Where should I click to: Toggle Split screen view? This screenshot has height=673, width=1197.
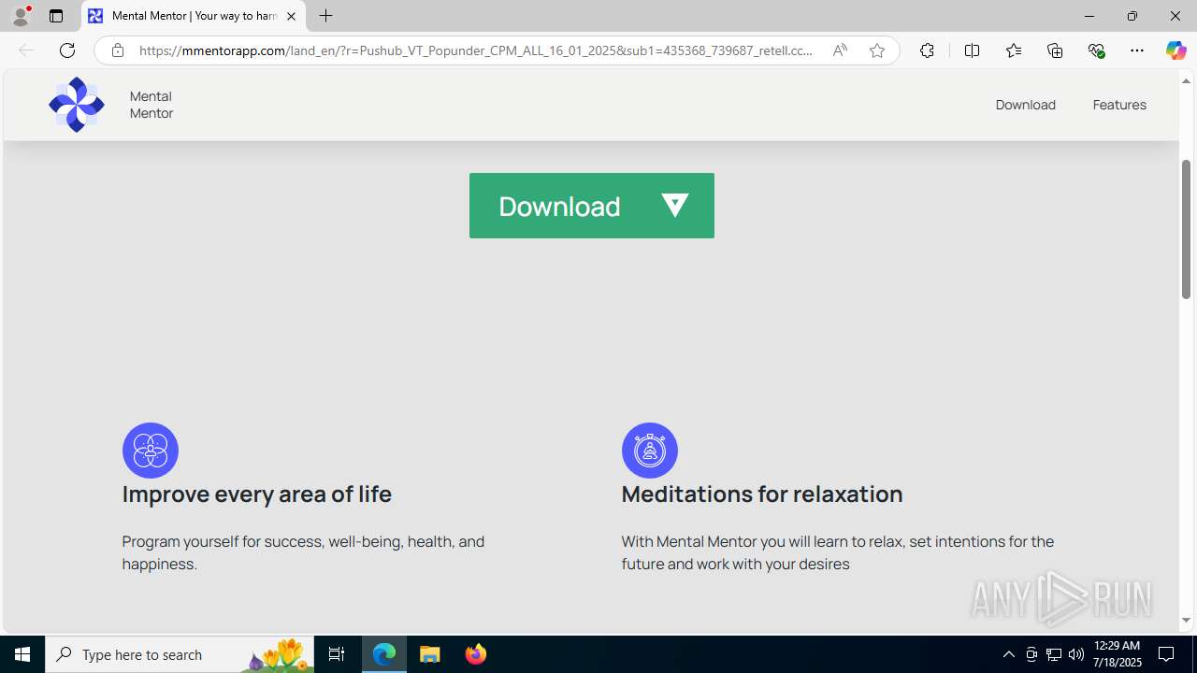click(972, 50)
